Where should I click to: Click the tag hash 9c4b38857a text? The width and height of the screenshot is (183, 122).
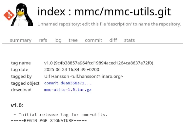click(x=103, y=63)
